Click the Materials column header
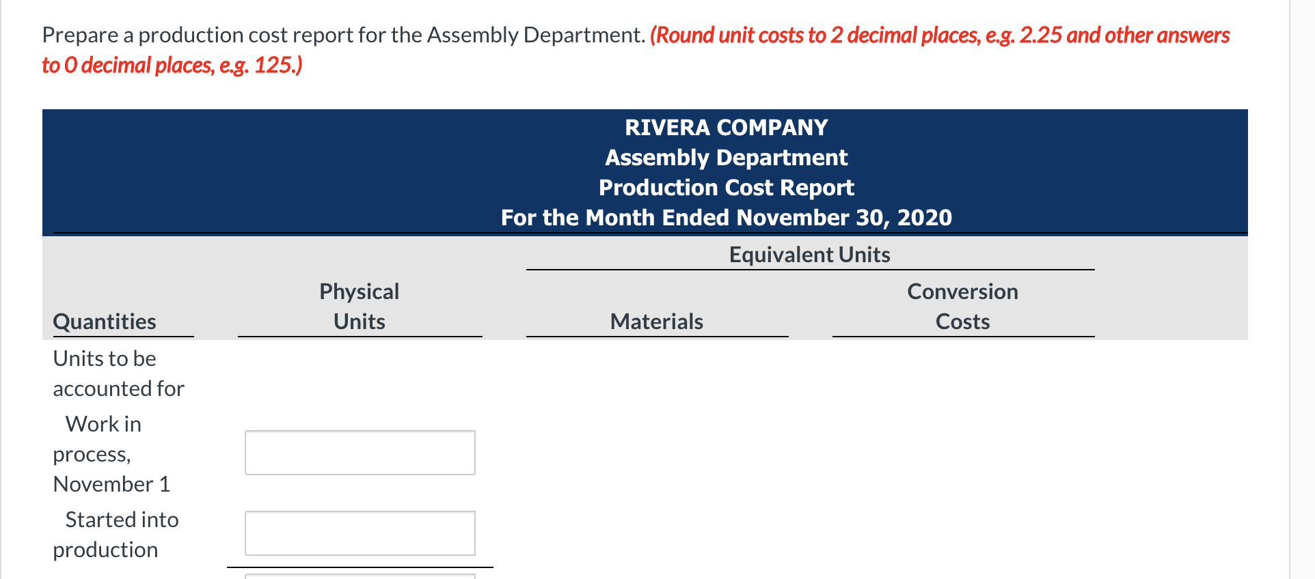The height and width of the screenshot is (579, 1315). pyautogui.click(x=656, y=321)
